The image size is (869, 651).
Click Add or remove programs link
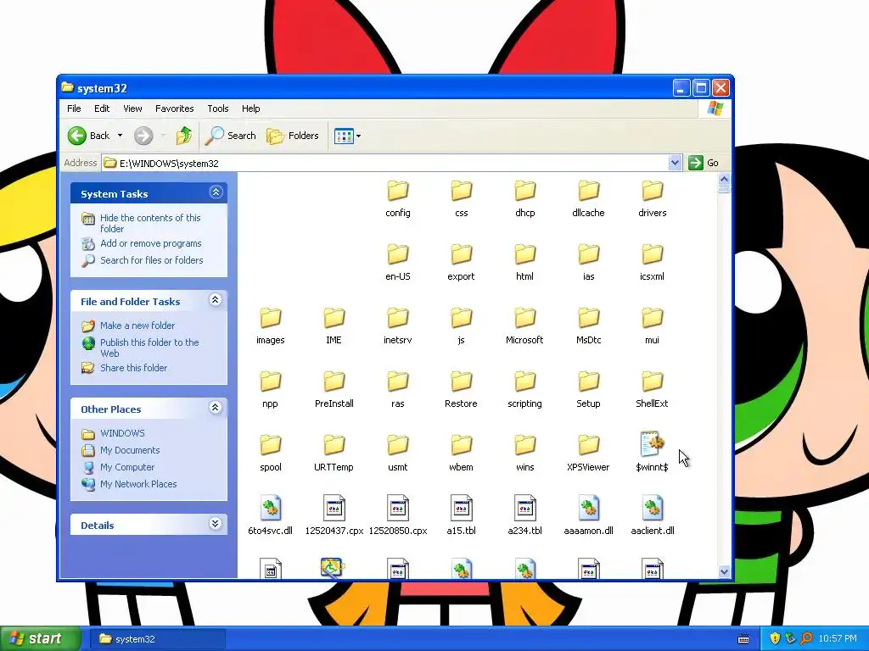(151, 243)
